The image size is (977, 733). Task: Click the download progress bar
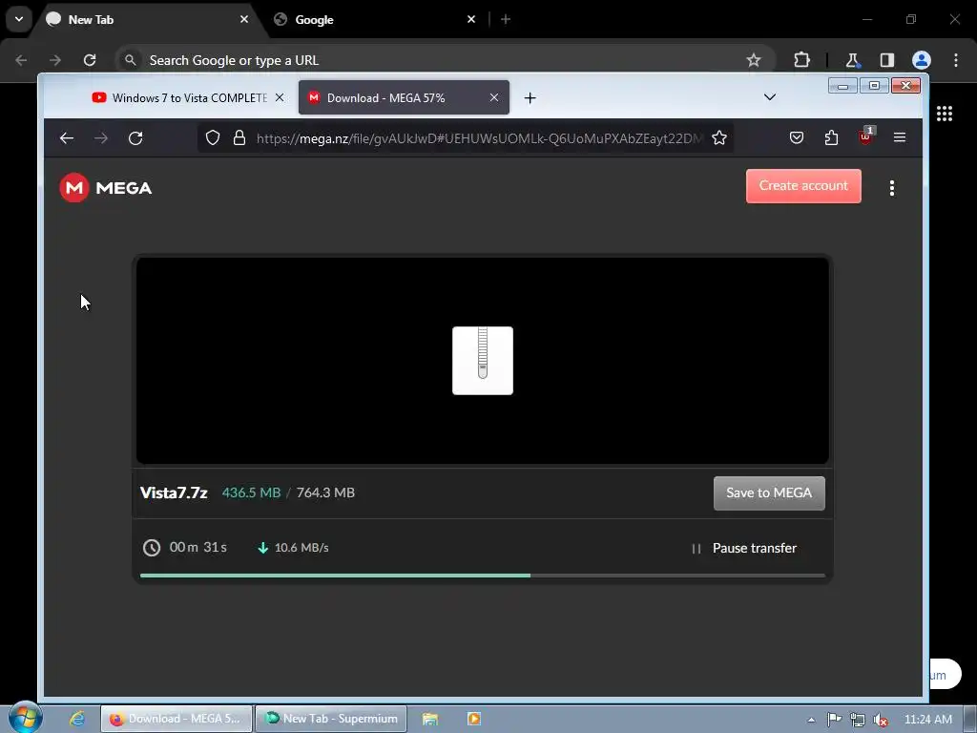(x=482, y=576)
